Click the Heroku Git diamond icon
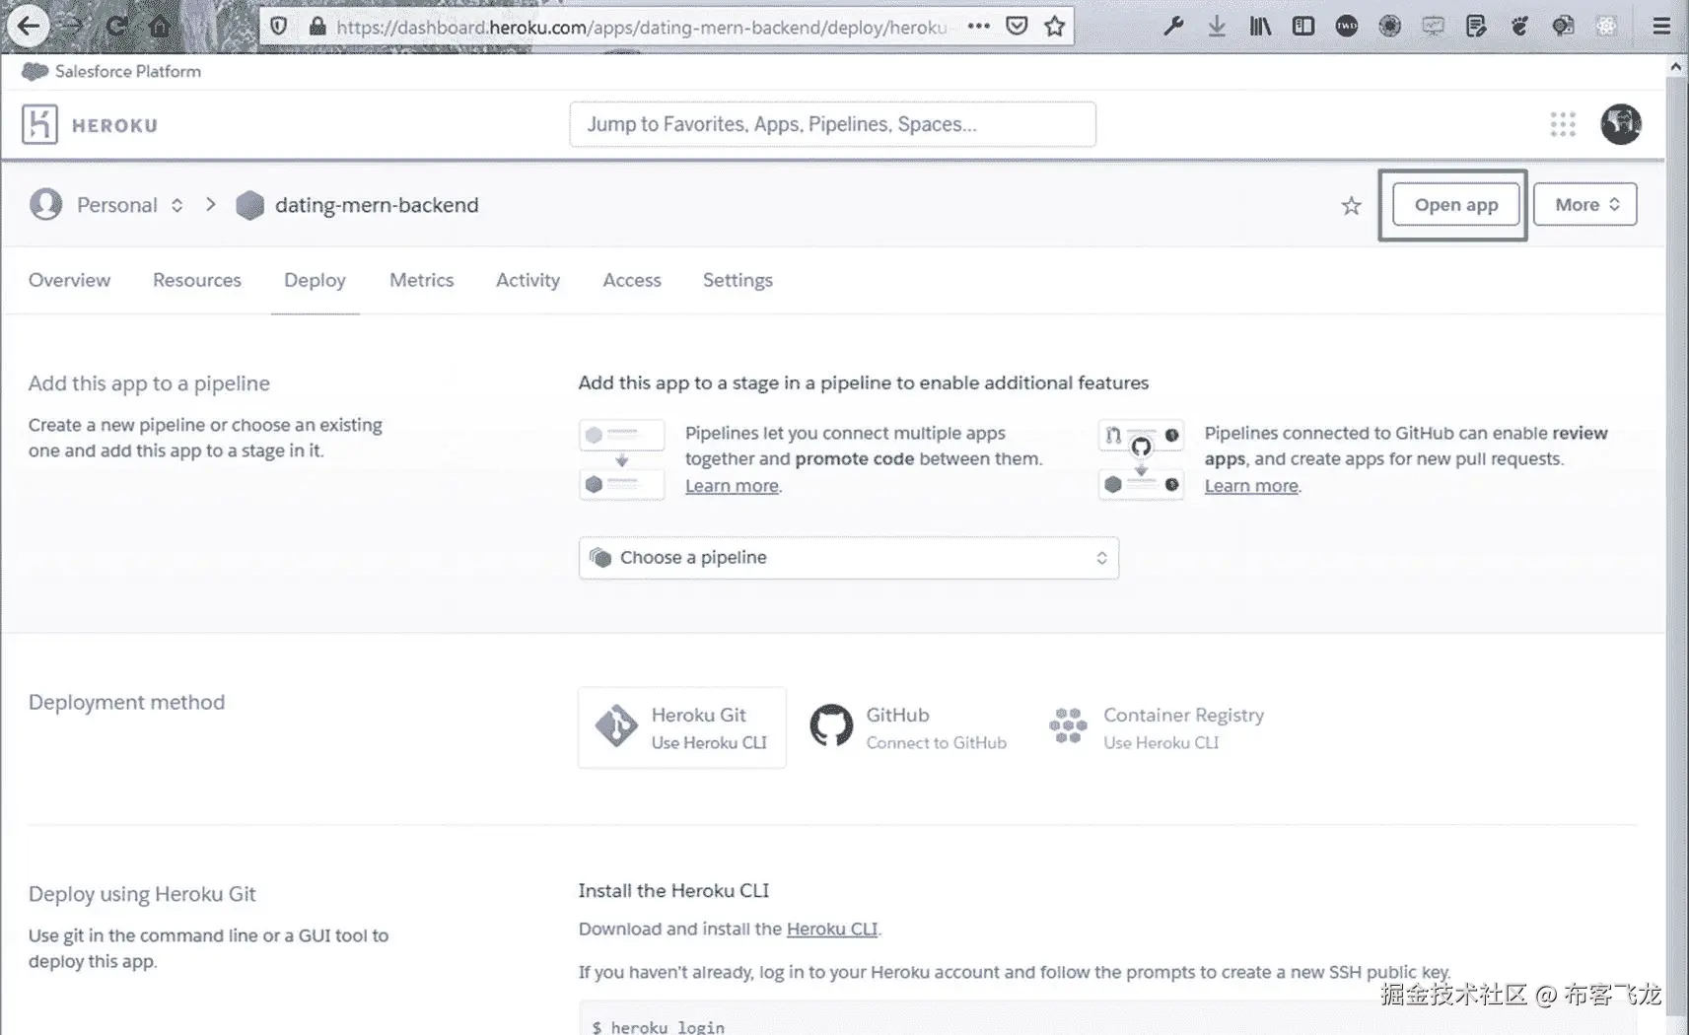Viewport: 1689px width, 1035px height. click(616, 726)
